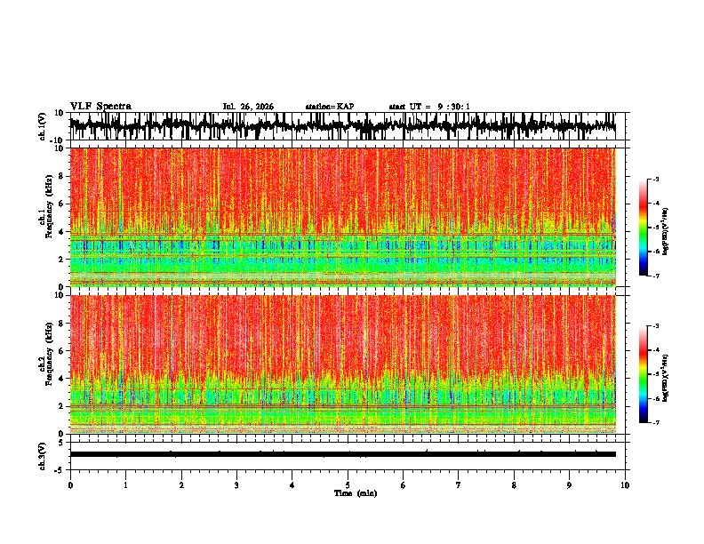This screenshot has height=544, width=704.
Task: Click the Jul 26, 2026 date label
Action: (248, 107)
